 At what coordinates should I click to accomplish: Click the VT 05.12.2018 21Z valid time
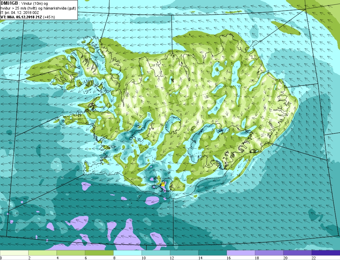tap(28, 17)
